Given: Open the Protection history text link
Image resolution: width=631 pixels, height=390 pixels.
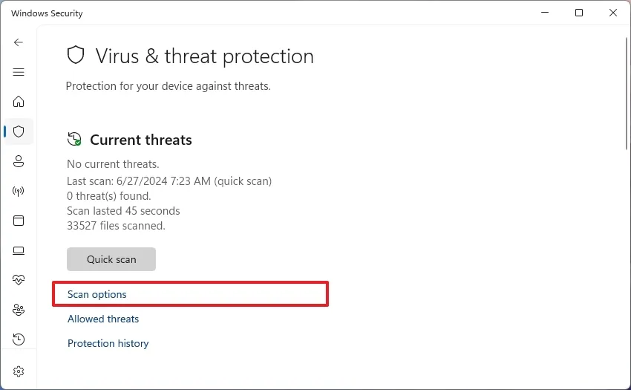Looking at the screenshot, I should tap(108, 343).
